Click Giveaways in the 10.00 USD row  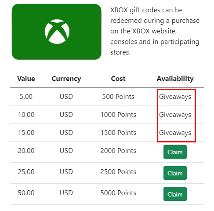click(175, 115)
